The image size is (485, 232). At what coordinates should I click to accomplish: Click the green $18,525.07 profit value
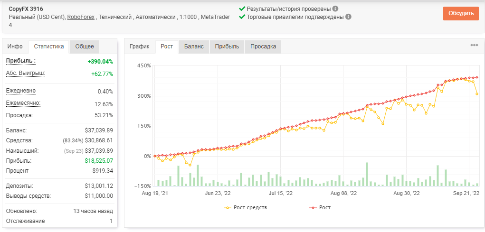(99, 161)
